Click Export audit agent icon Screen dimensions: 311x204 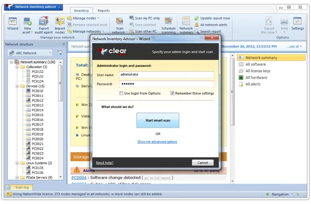pyautogui.click(x=44, y=21)
